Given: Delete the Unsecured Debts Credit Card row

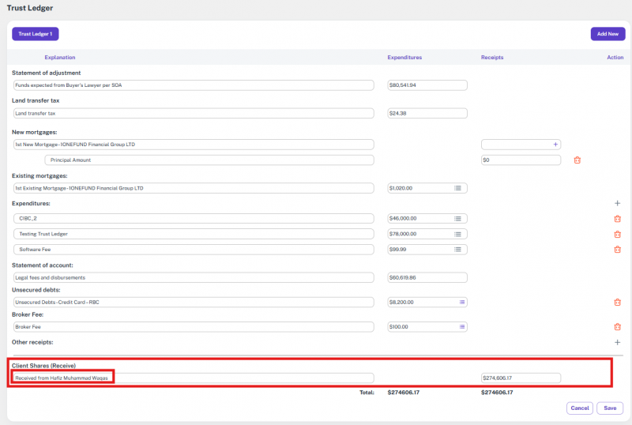Looking at the screenshot, I should 617,302.
